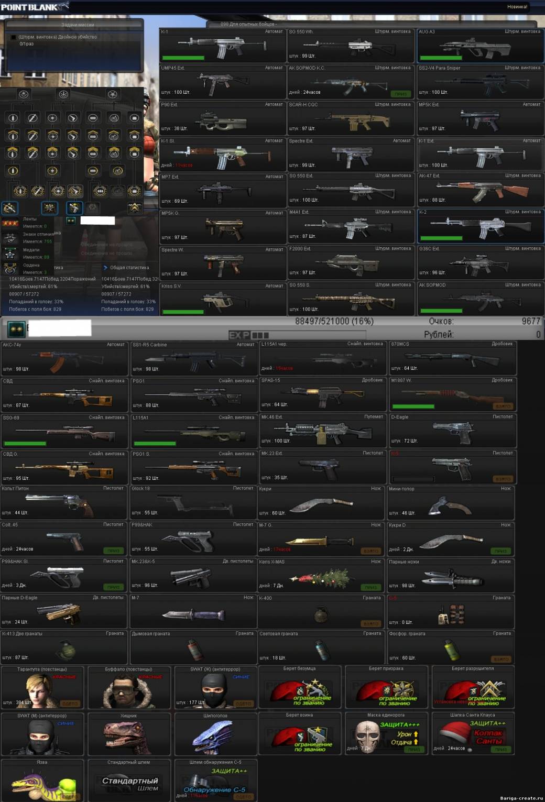Choose the UMP45 Ext. weapon
Screen dimensions: 545x802
222,82
